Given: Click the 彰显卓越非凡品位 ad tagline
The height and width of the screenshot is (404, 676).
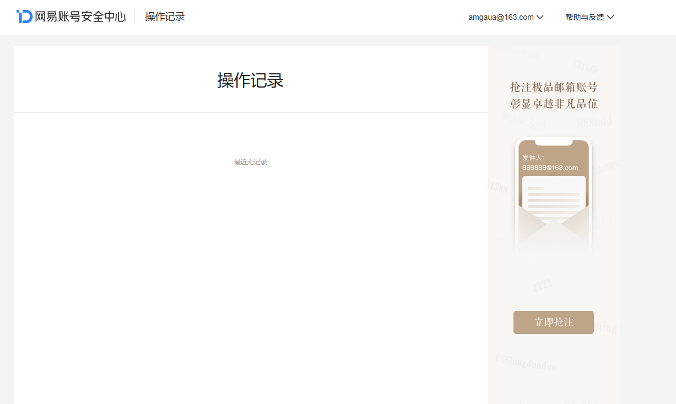Looking at the screenshot, I should (554, 104).
